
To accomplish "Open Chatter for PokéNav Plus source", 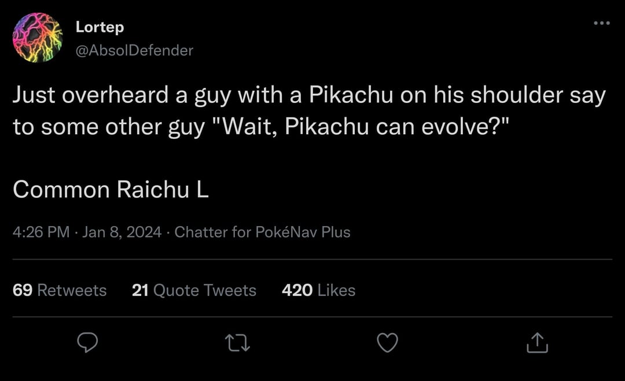I will click(x=262, y=232).
